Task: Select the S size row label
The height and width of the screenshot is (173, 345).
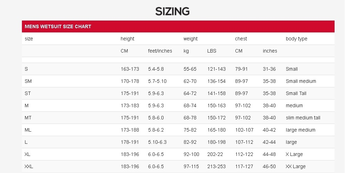Action: click(26, 69)
